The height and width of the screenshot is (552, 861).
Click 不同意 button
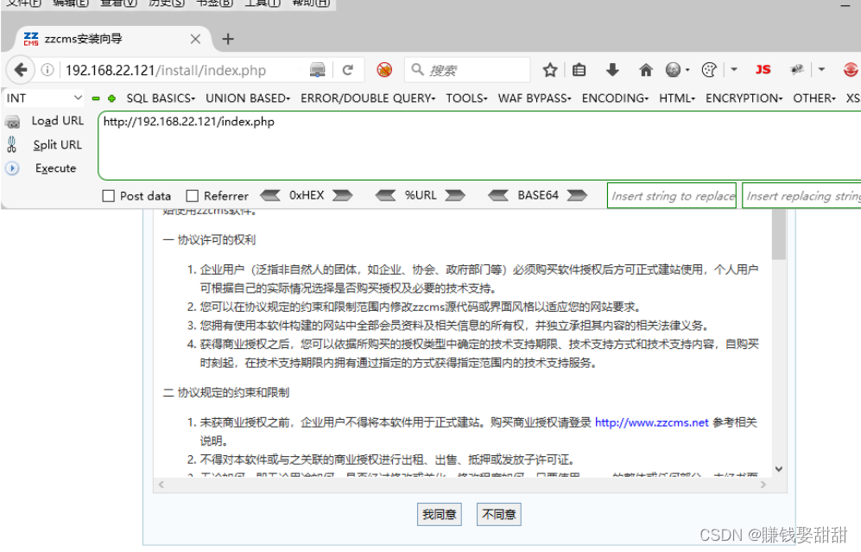(x=498, y=515)
